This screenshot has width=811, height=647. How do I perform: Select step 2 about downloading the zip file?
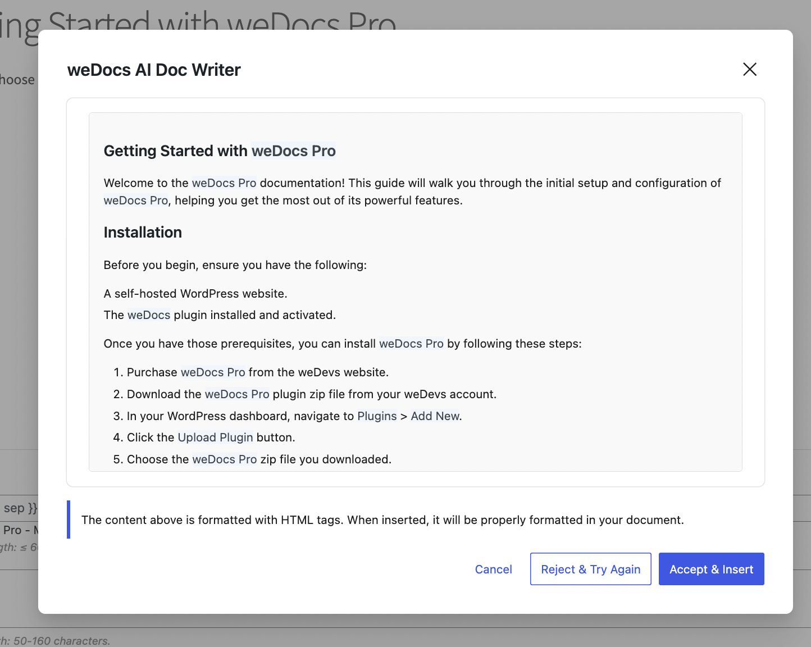click(x=311, y=394)
